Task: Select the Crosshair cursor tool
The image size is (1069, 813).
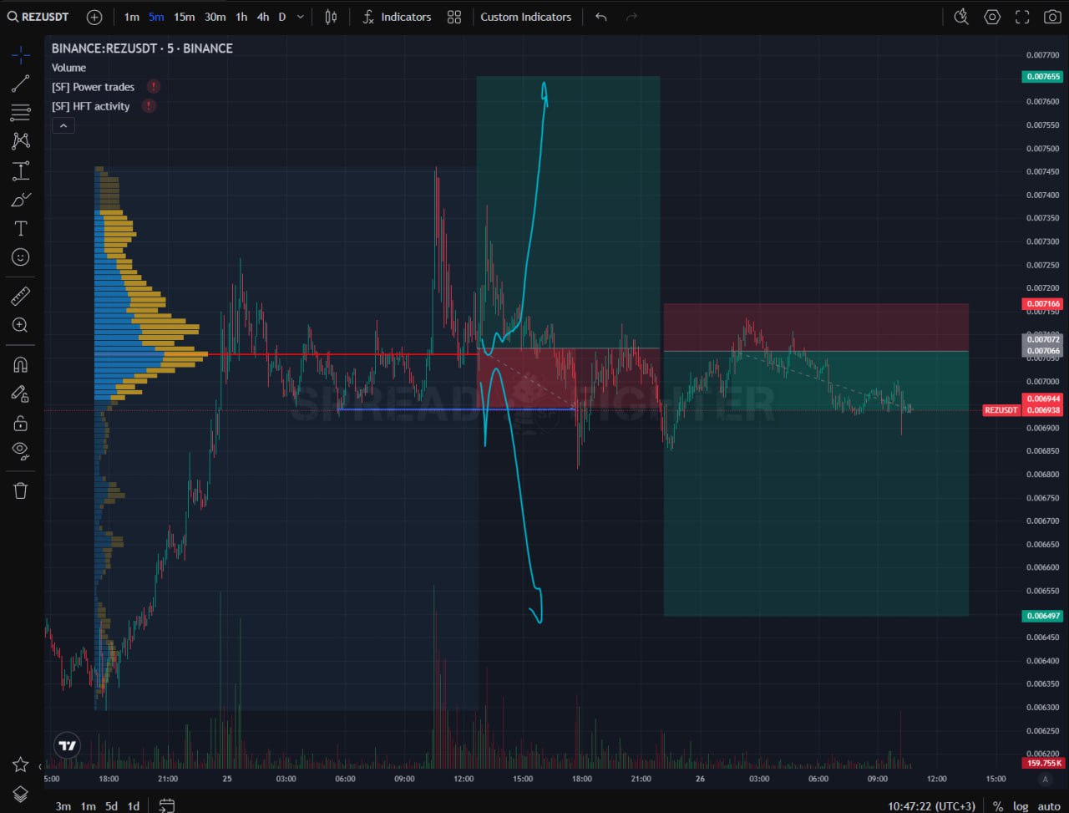Action: [20, 54]
